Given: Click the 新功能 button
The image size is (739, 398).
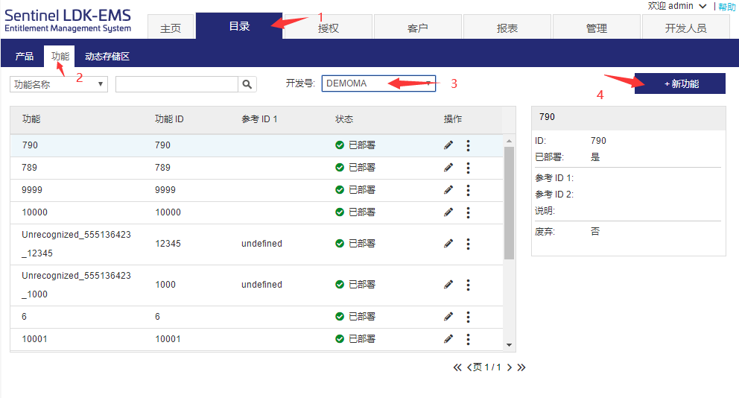Looking at the screenshot, I should point(680,83).
